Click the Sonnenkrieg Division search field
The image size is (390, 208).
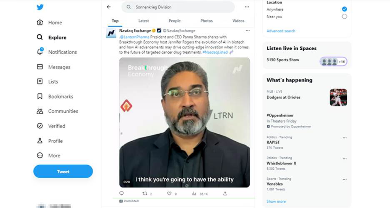180,7
